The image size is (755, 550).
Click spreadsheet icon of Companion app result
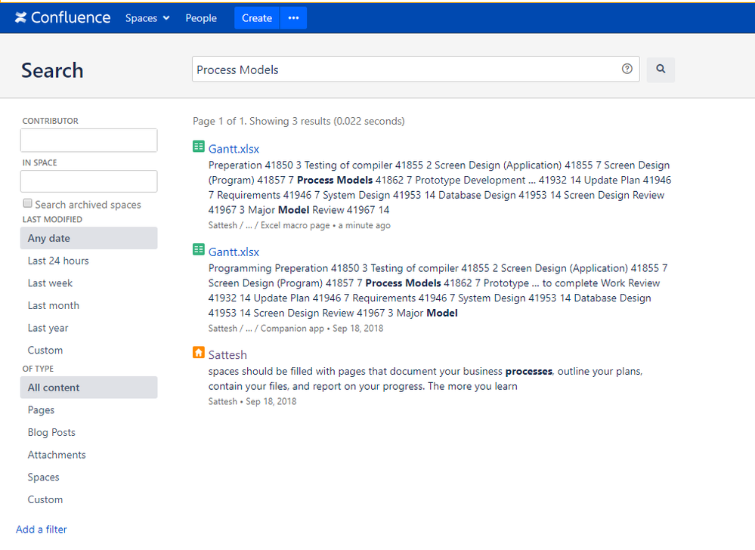pyautogui.click(x=198, y=249)
